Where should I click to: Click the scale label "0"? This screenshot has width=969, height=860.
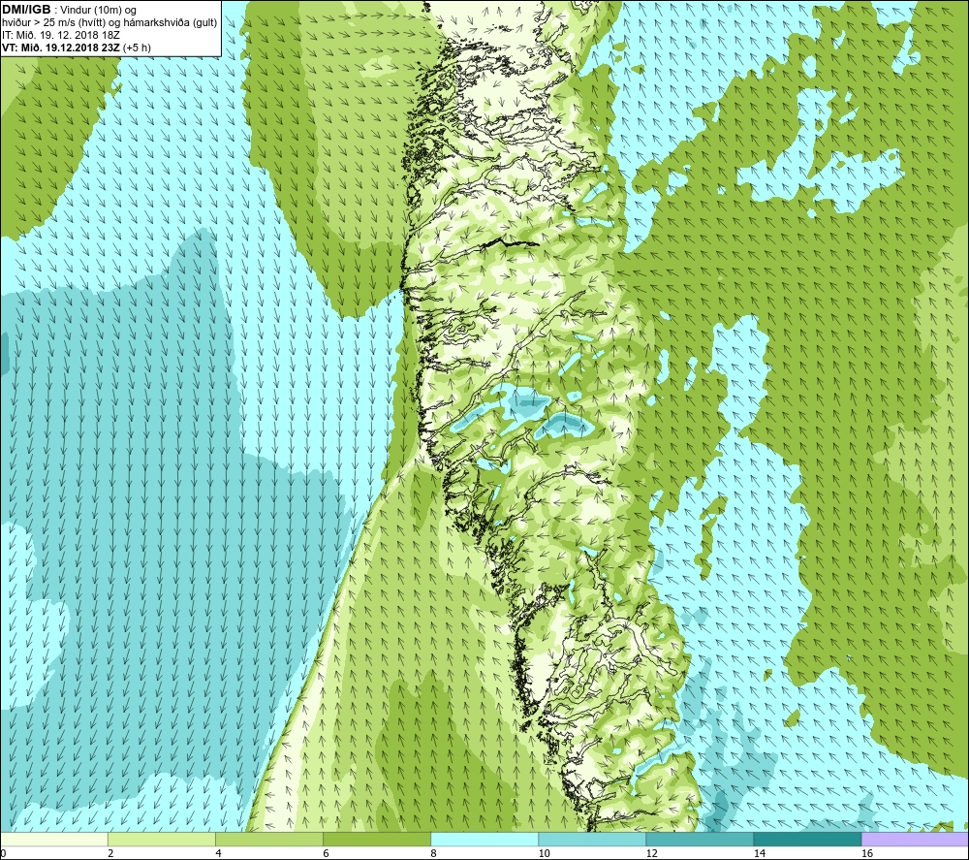[x=4, y=854]
